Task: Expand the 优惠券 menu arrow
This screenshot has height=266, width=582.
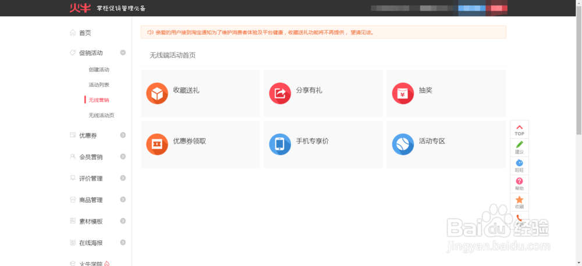Action: click(123, 136)
